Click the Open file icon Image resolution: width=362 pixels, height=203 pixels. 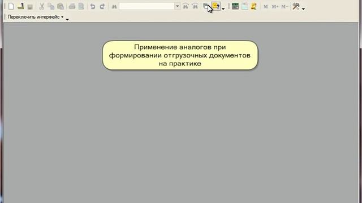[21, 6]
